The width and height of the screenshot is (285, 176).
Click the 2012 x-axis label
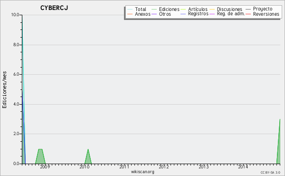[164, 166]
